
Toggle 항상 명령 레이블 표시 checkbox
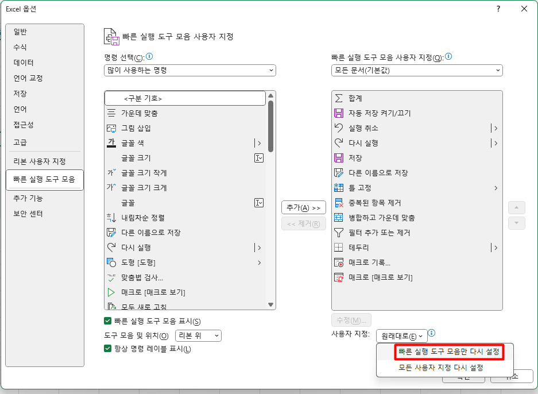pos(107,349)
